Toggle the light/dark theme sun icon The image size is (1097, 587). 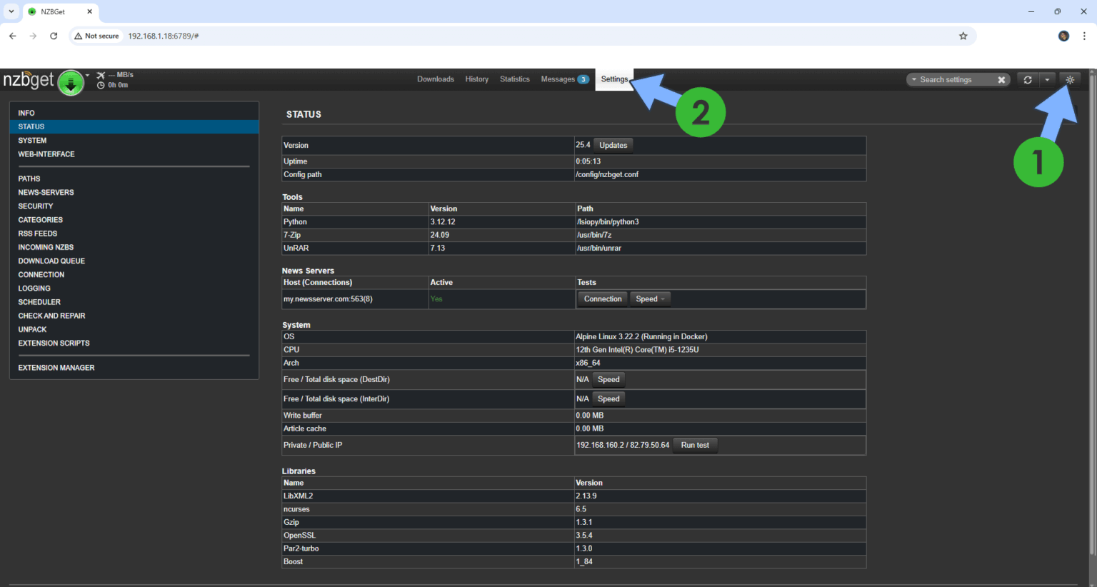click(x=1070, y=80)
